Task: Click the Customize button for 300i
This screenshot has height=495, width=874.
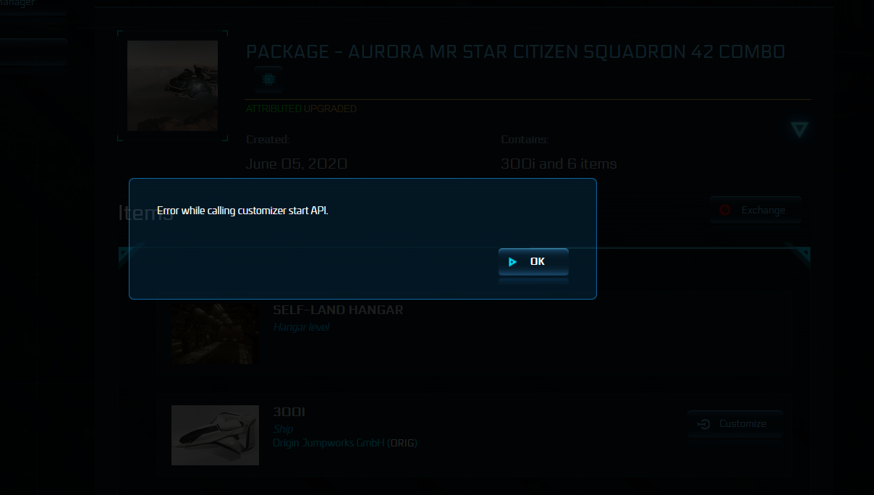Action: (x=735, y=424)
